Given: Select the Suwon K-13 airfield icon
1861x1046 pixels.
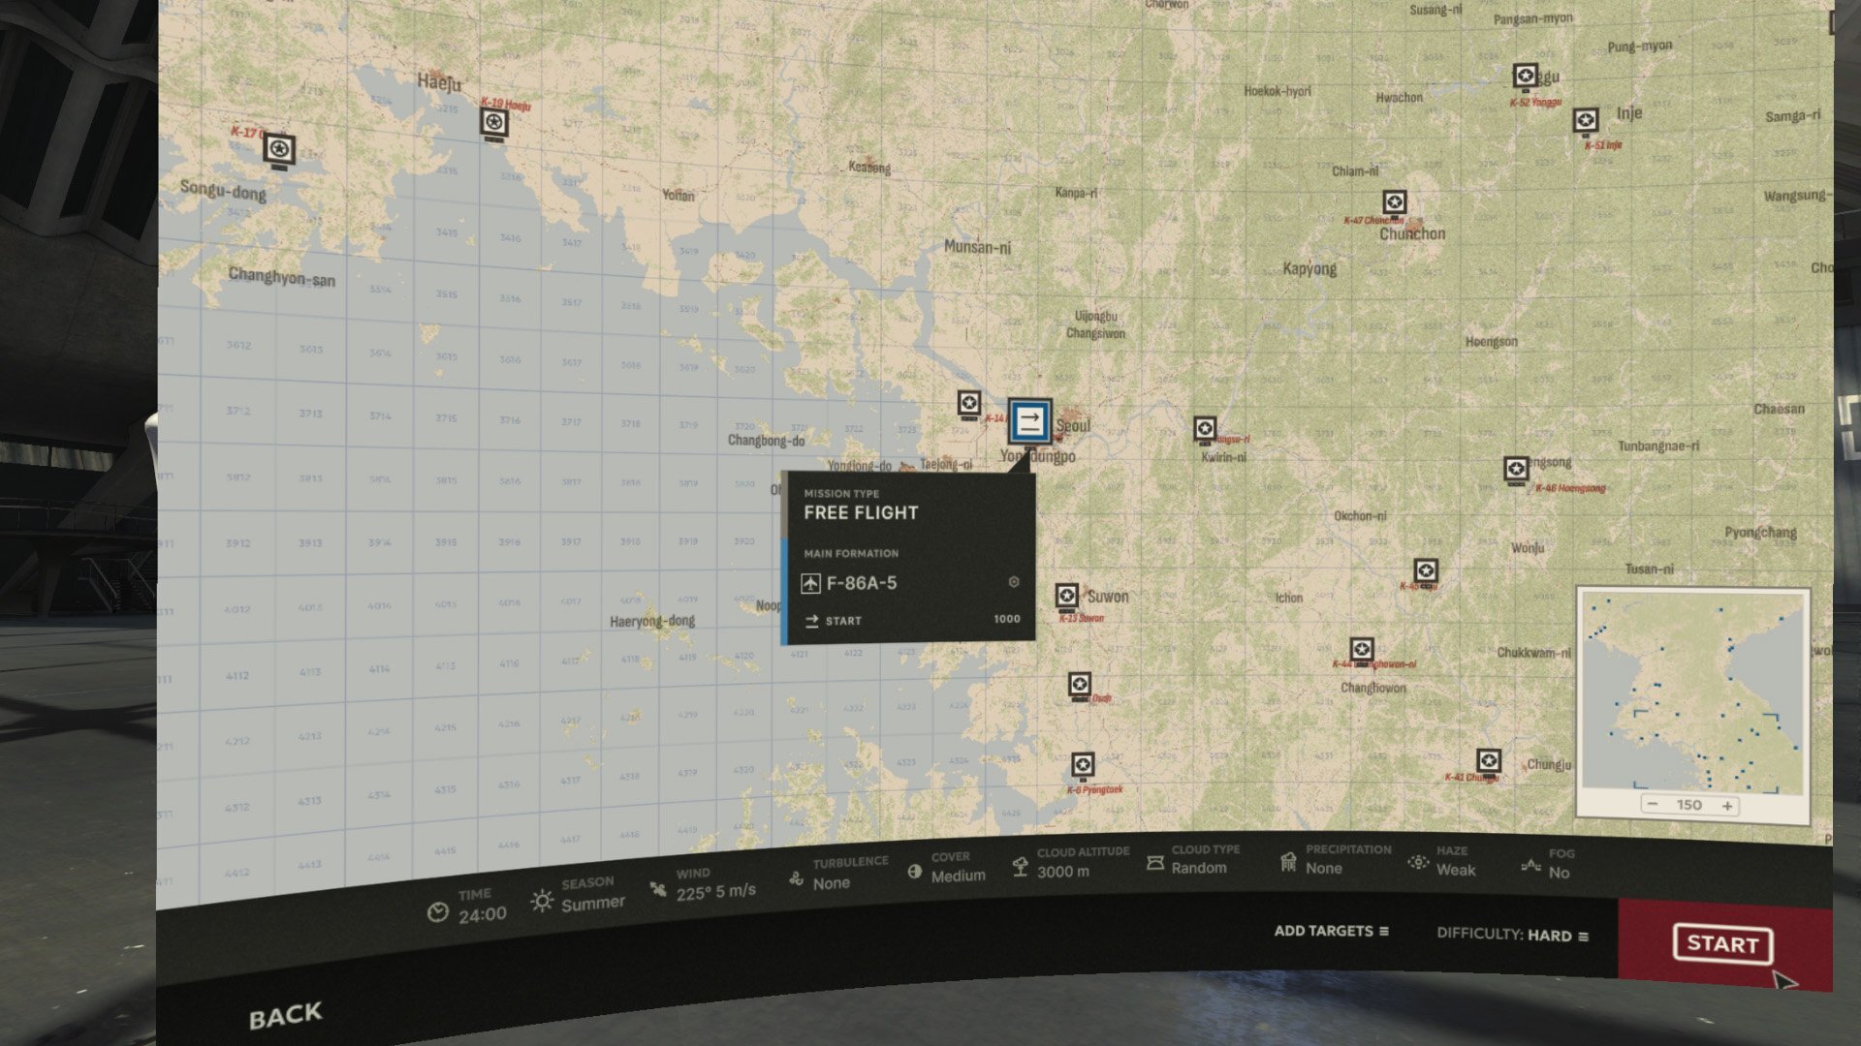Looking at the screenshot, I should click(x=1067, y=596).
